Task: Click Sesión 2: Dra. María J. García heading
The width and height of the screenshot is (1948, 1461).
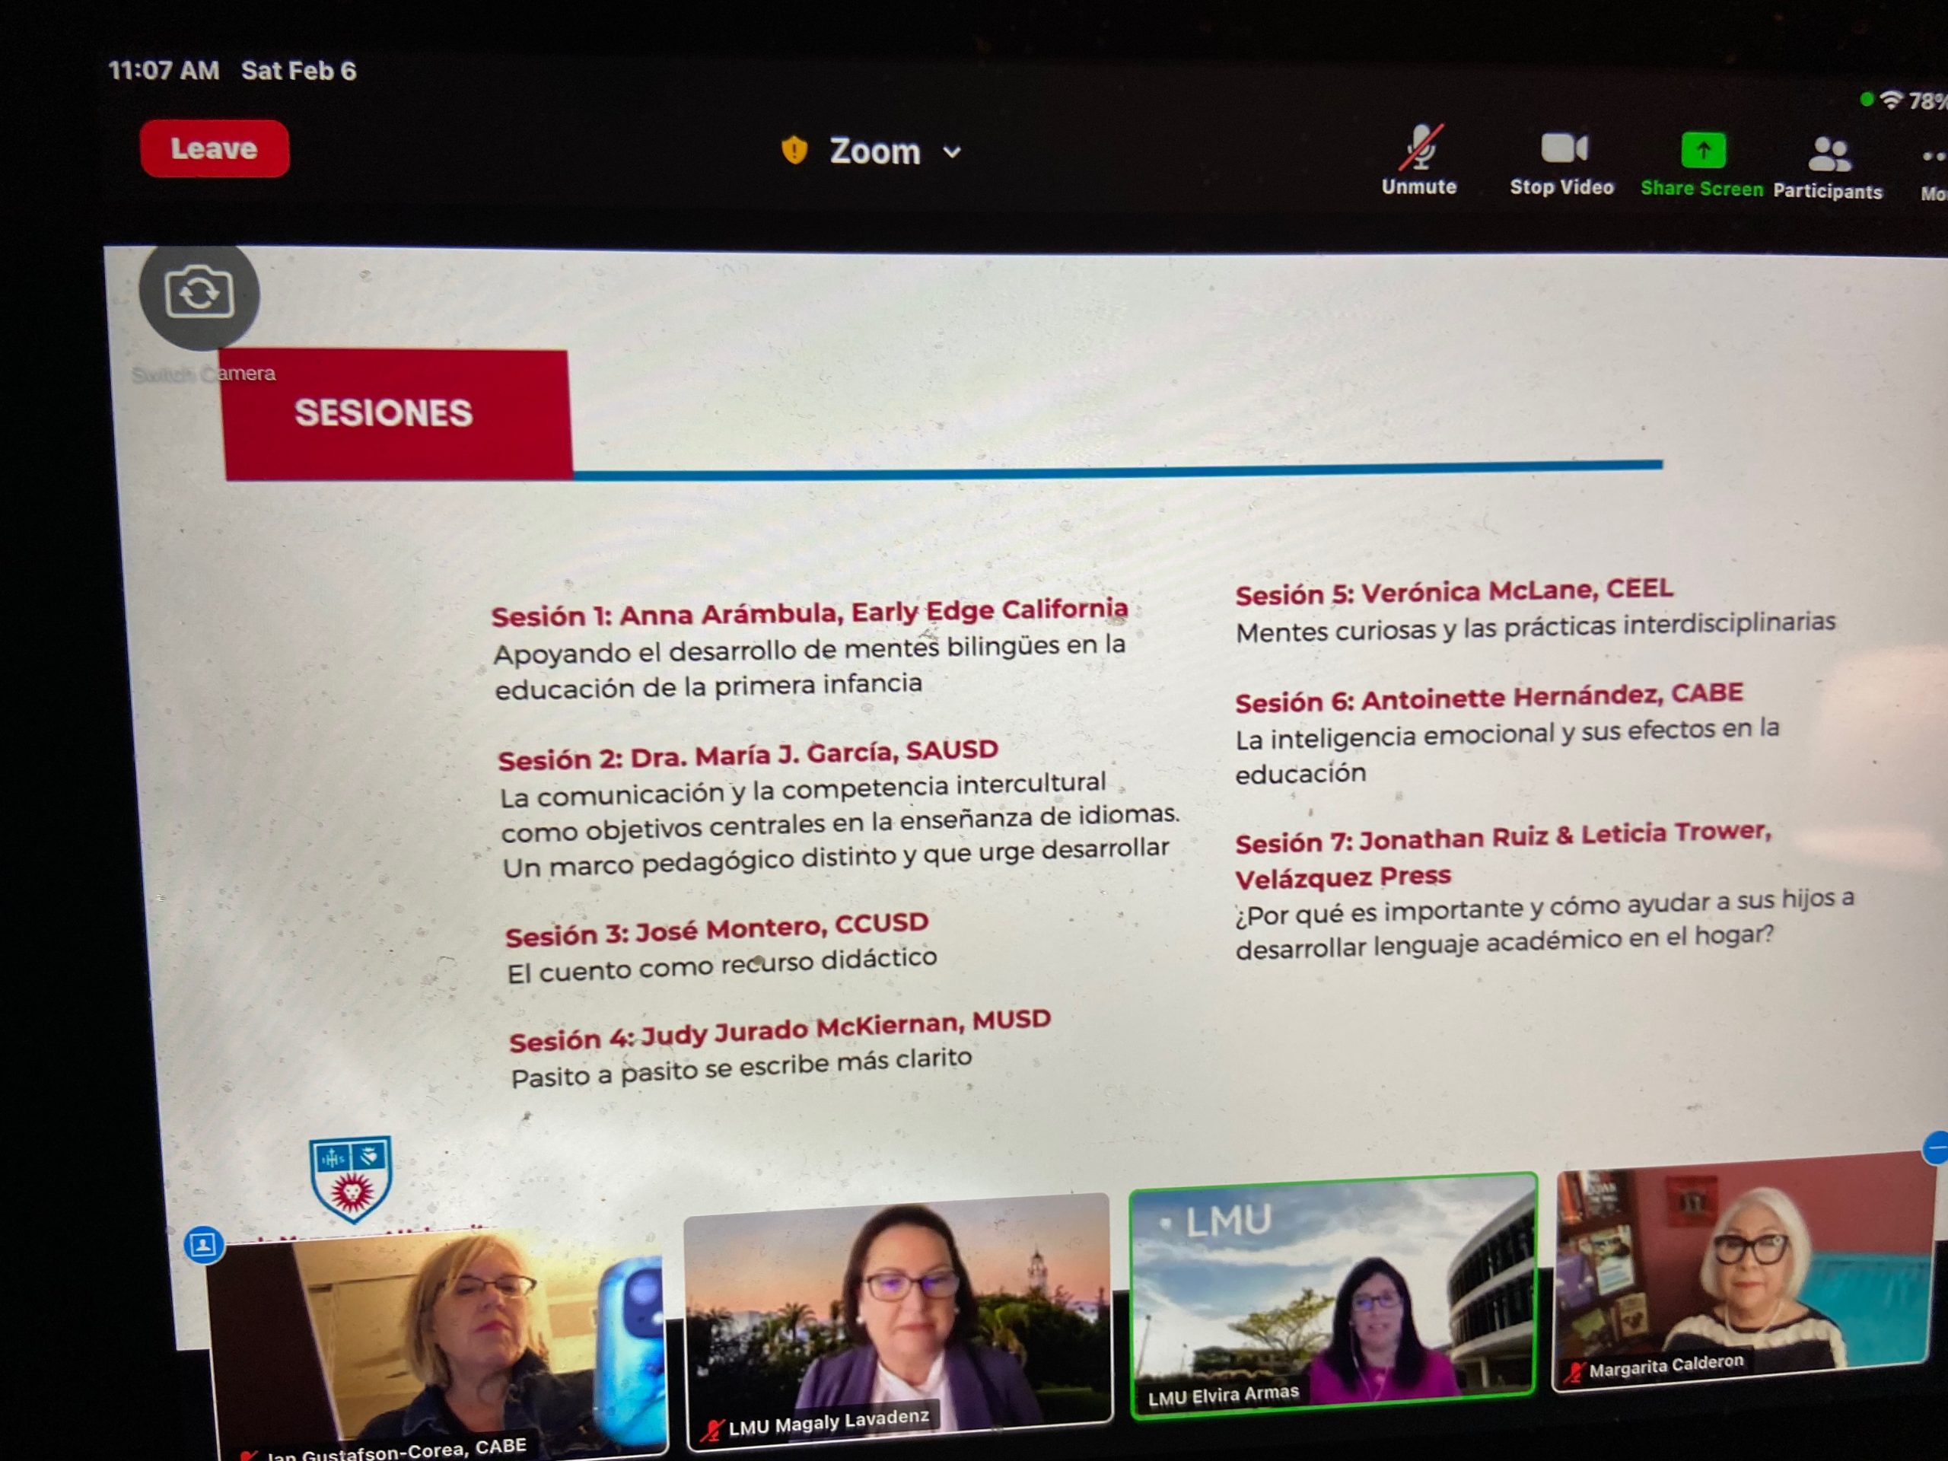Action: [x=748, y=755]
